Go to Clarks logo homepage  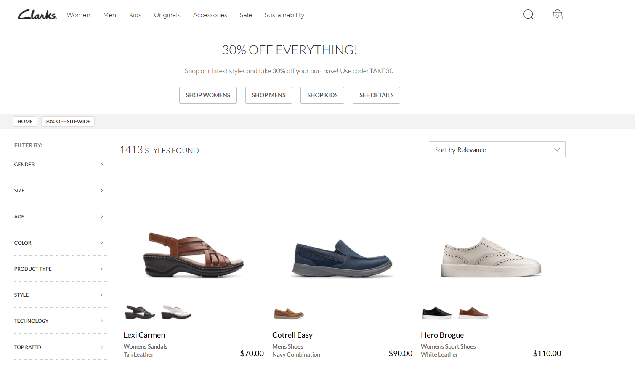click(37, 15)
